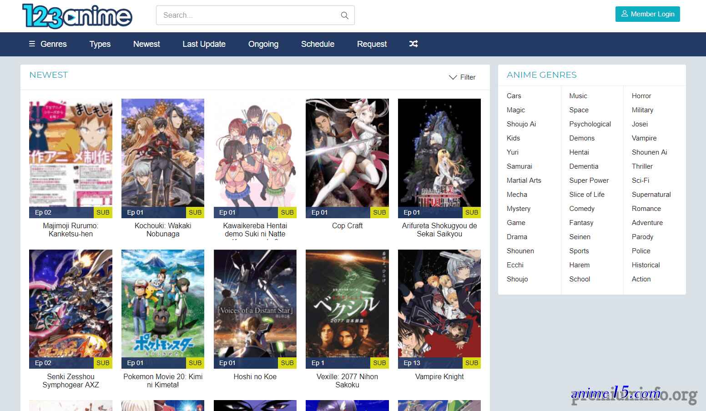Select the Space genre
The image size is (706, 411).
579,110
